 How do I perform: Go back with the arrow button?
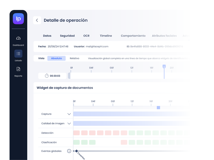tap(37, 20)
